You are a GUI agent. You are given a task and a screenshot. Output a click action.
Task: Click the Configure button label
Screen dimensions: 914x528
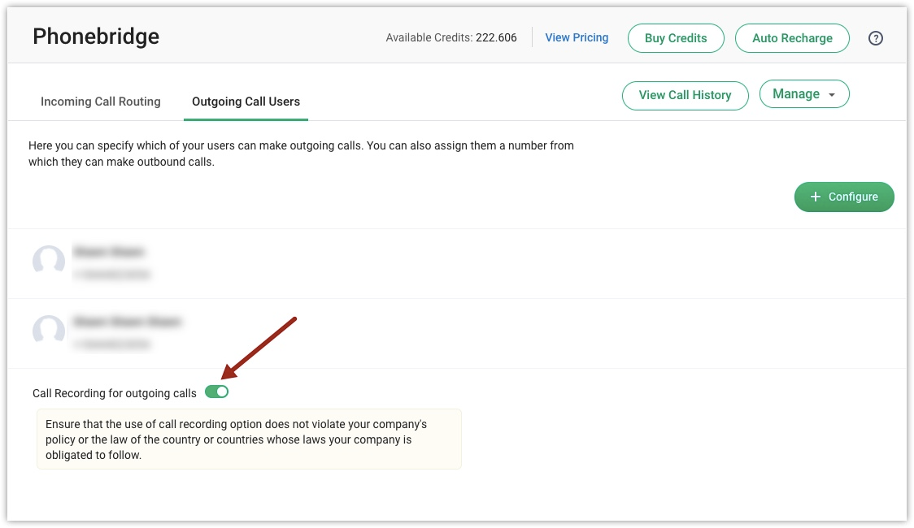[x=853, y=197]
